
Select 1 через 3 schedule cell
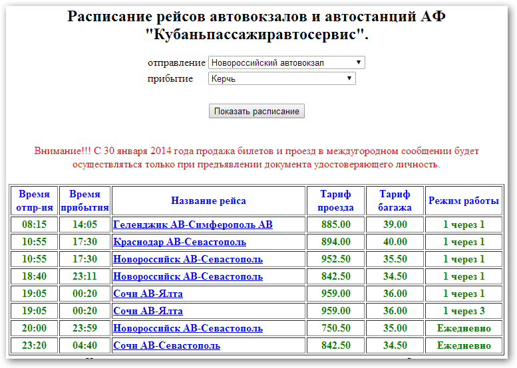click(464, 311)
